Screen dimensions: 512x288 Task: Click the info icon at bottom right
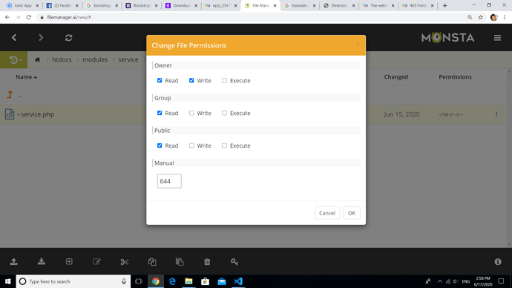[x=498, y=261]
